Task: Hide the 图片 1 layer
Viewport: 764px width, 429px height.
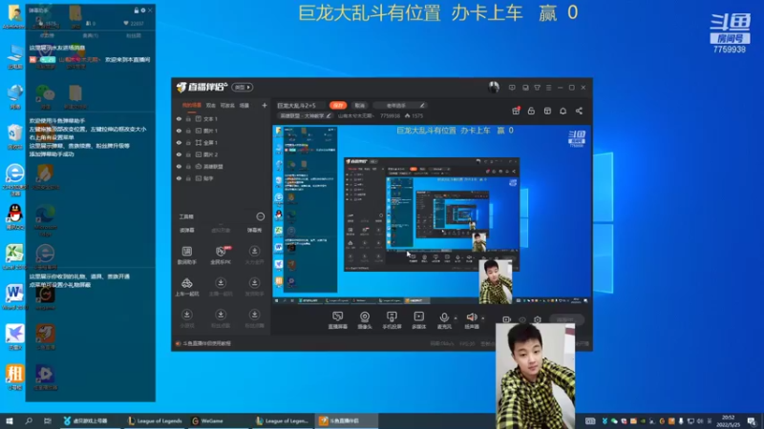Action: point(179,131)
